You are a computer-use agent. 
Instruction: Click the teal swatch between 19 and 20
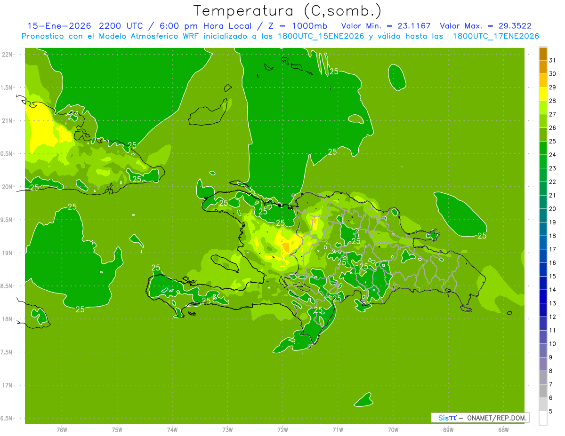click(x=543, y=215)
